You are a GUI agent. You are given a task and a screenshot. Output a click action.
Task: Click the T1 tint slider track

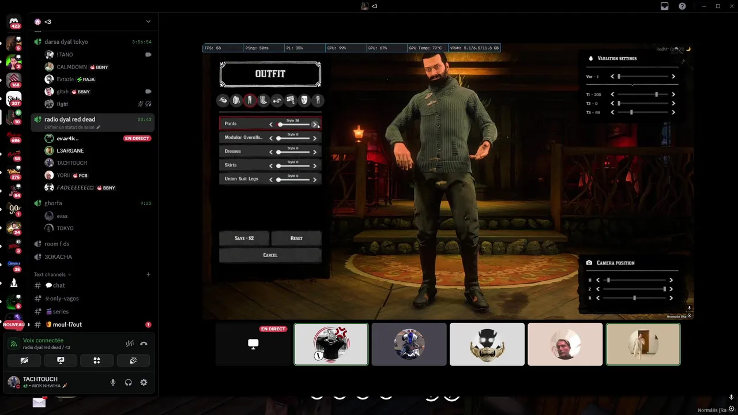[x=643, y=95]
